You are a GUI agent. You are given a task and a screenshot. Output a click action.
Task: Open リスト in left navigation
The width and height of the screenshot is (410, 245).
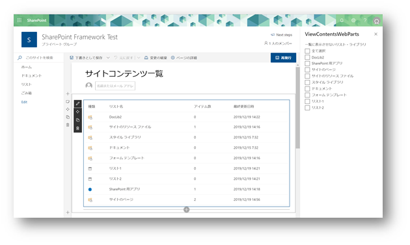click(27, 84)
